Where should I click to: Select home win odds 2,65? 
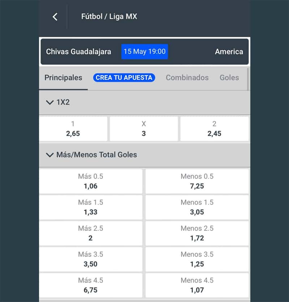pyautogui.click(x=73, y=129)
